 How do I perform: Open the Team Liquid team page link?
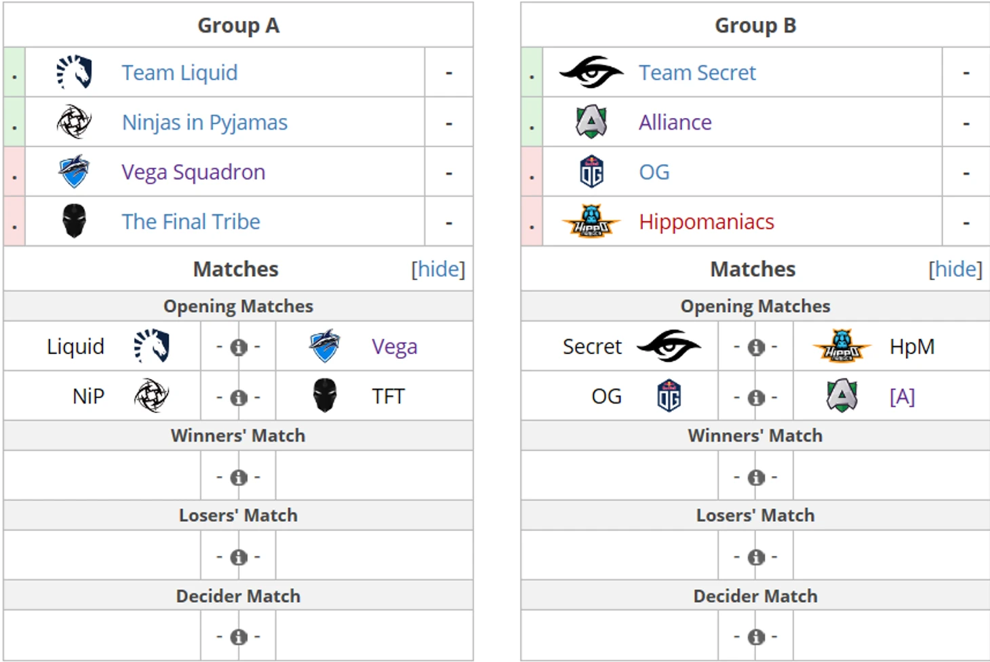point(180,73)
